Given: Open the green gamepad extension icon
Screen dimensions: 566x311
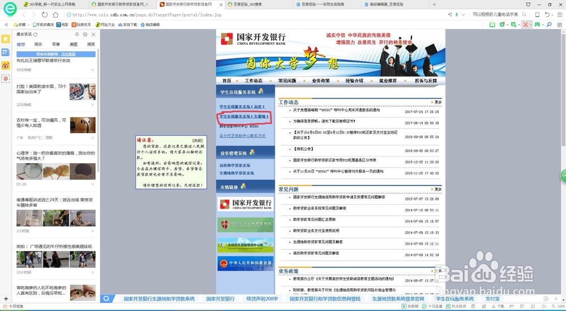Looking at the screenshot, I should click(537, 24).
